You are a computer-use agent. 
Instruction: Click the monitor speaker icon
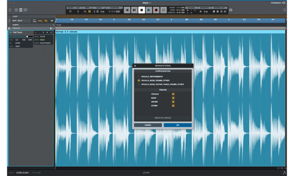pos(200,11)
